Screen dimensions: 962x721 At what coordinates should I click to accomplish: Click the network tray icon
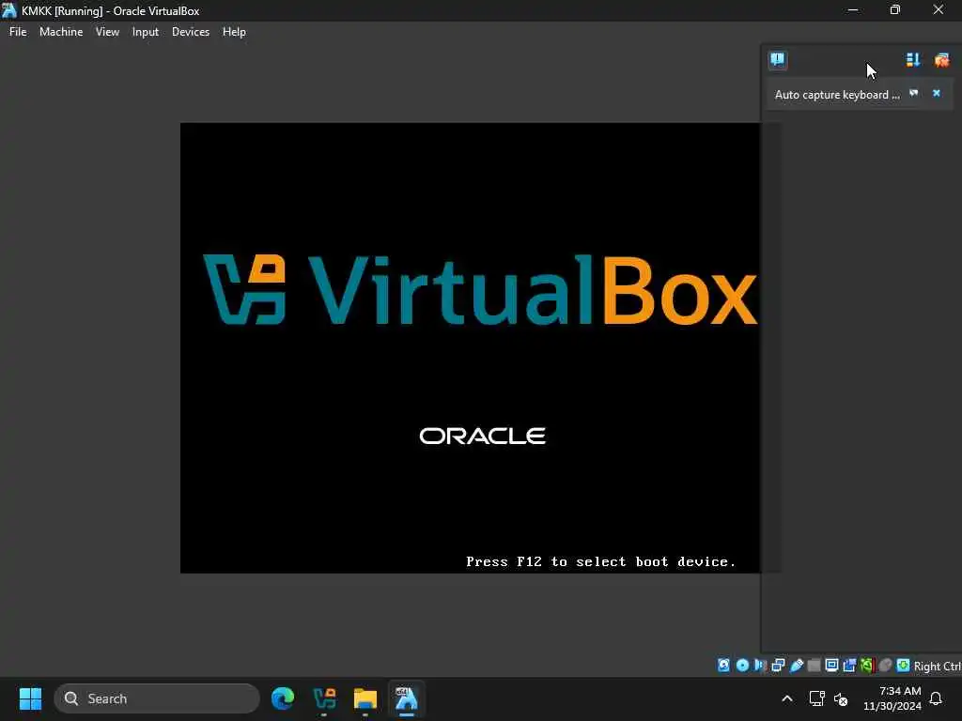[x=816, y=698]
